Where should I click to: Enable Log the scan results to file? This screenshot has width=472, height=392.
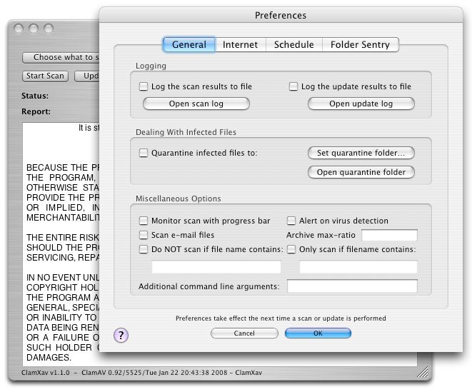click(144, 87)
